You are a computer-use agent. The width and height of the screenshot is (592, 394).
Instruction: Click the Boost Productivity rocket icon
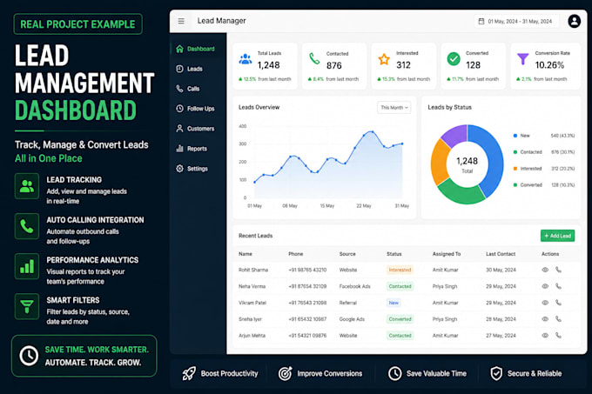pos(189,374)
